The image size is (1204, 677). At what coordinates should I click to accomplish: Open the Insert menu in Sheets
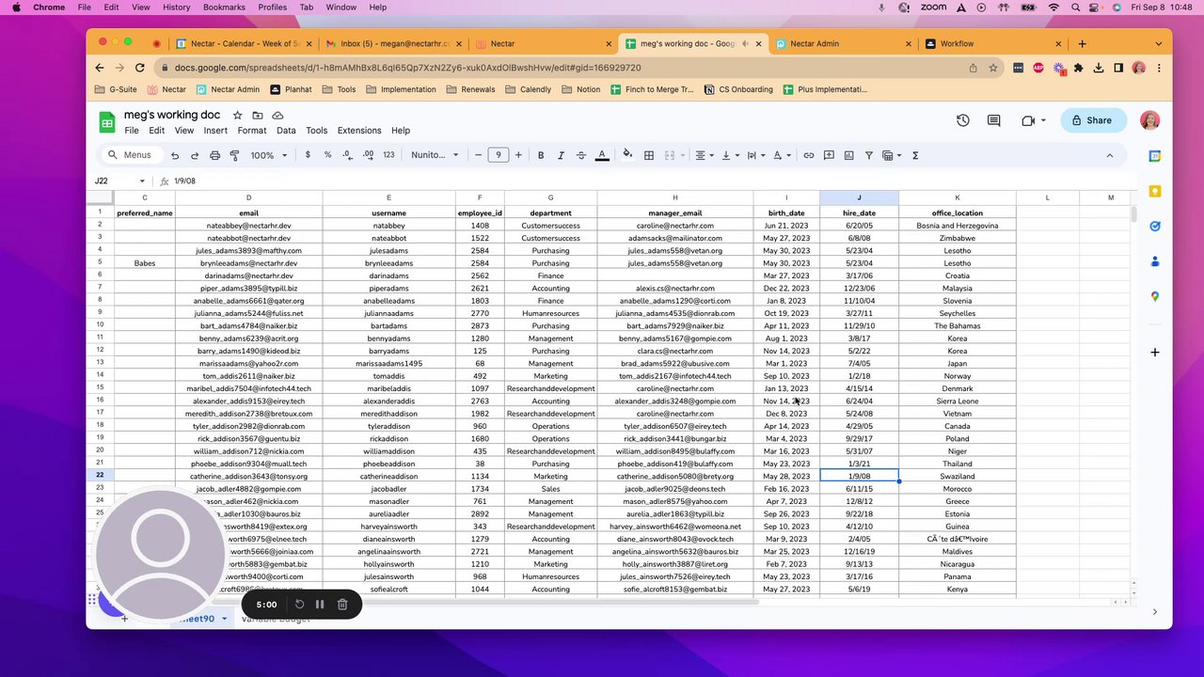tap(215, 131)
